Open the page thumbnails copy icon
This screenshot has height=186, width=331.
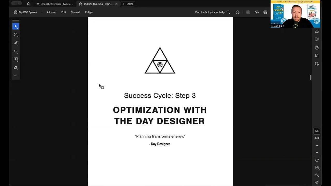tap(317, 48)
